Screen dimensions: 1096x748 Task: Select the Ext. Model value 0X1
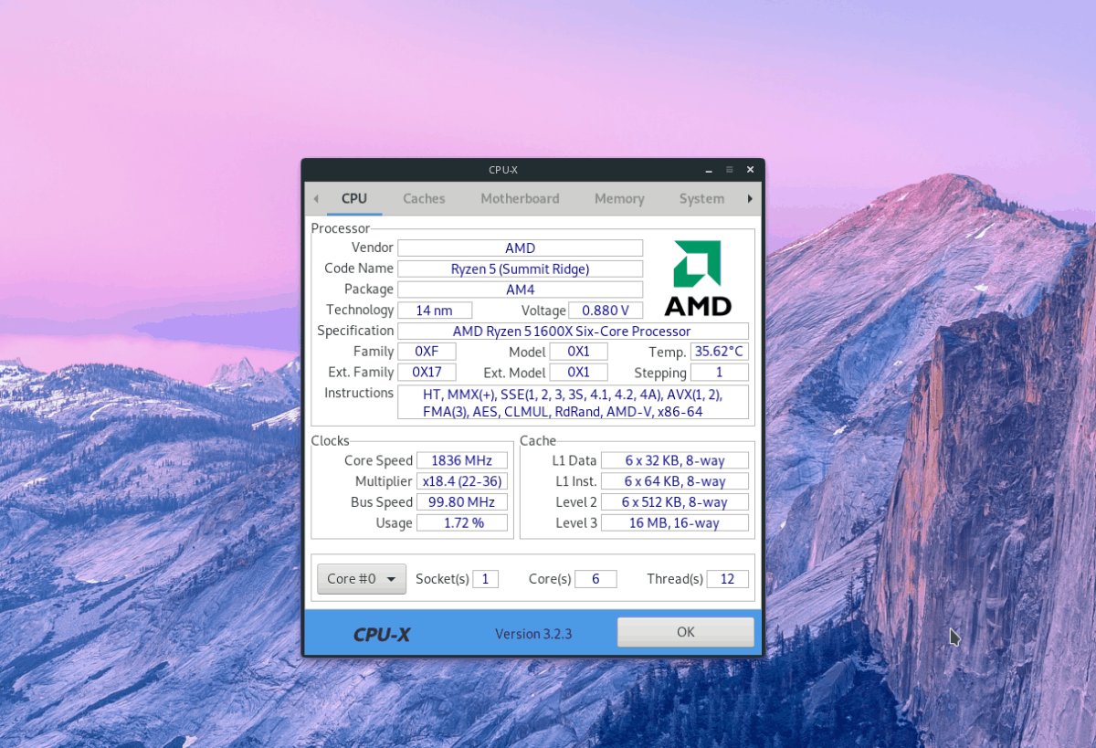point(579,373)
